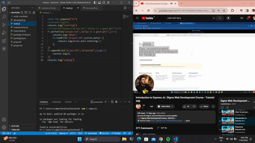The height and width of the screenshot is (143, 255).
Task: Split the editor right
Action: click(x=125, y=8)
